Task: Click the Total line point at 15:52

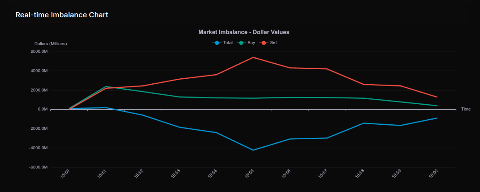Action: pyautogui.click(x=142, y=115)
